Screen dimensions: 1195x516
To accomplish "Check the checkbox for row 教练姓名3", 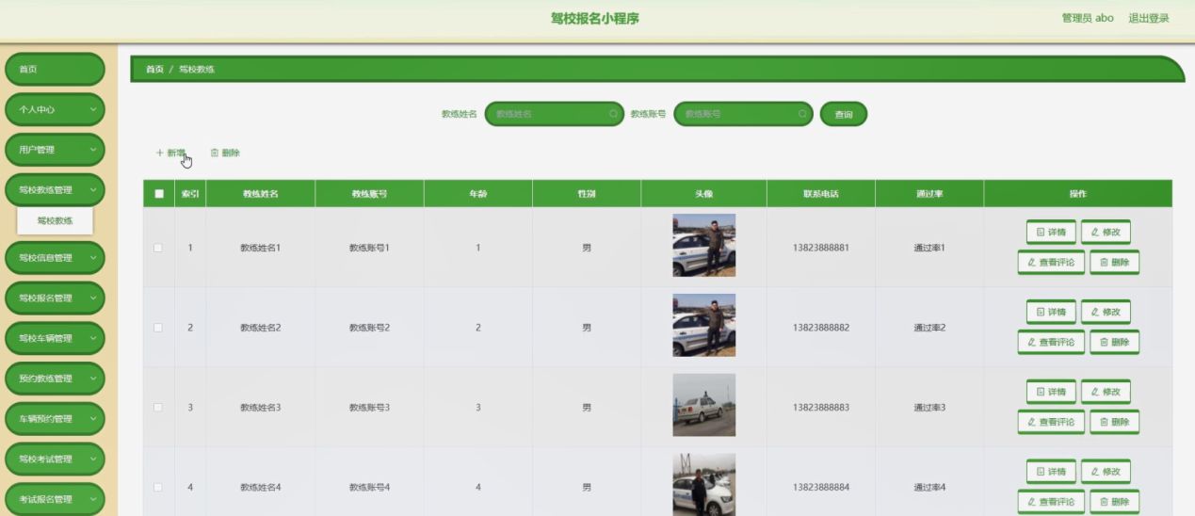I will [x=158, y=408].
